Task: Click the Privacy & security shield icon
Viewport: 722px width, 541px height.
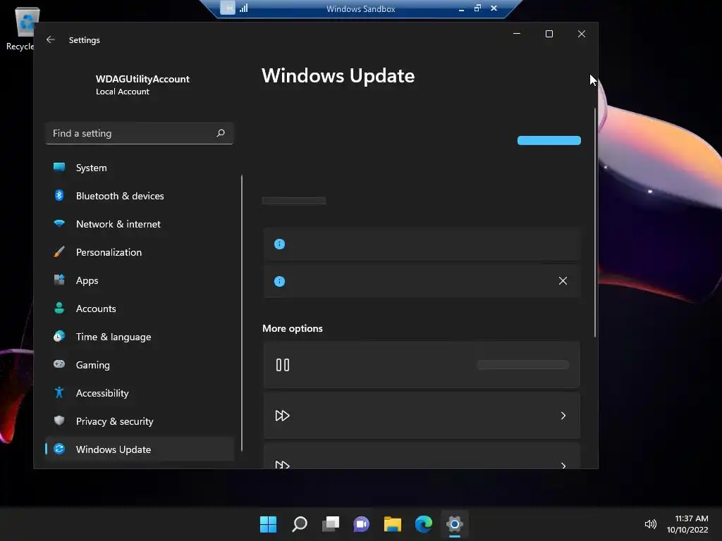Action: (x=59, y=421)
